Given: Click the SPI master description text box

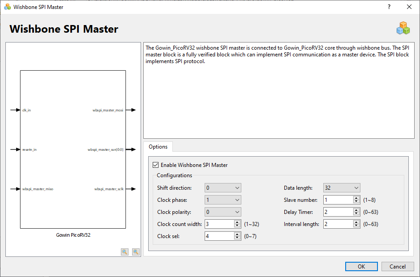Looking at the screenshot, I should [x=279, y=90].
